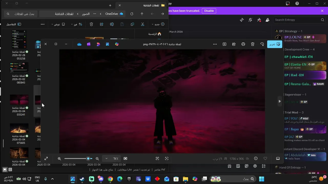
Task: Copy selected file in File Explorer
Action: (132, 24)
